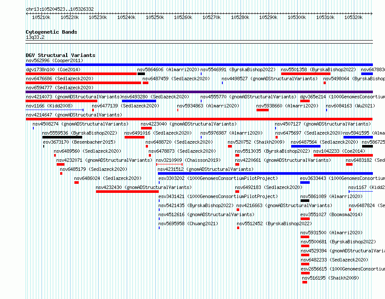The image size is (385, 299).
Task: Click the red dgv365e214 variant bar
Action: pyautogui.click(x=305, y=101)
